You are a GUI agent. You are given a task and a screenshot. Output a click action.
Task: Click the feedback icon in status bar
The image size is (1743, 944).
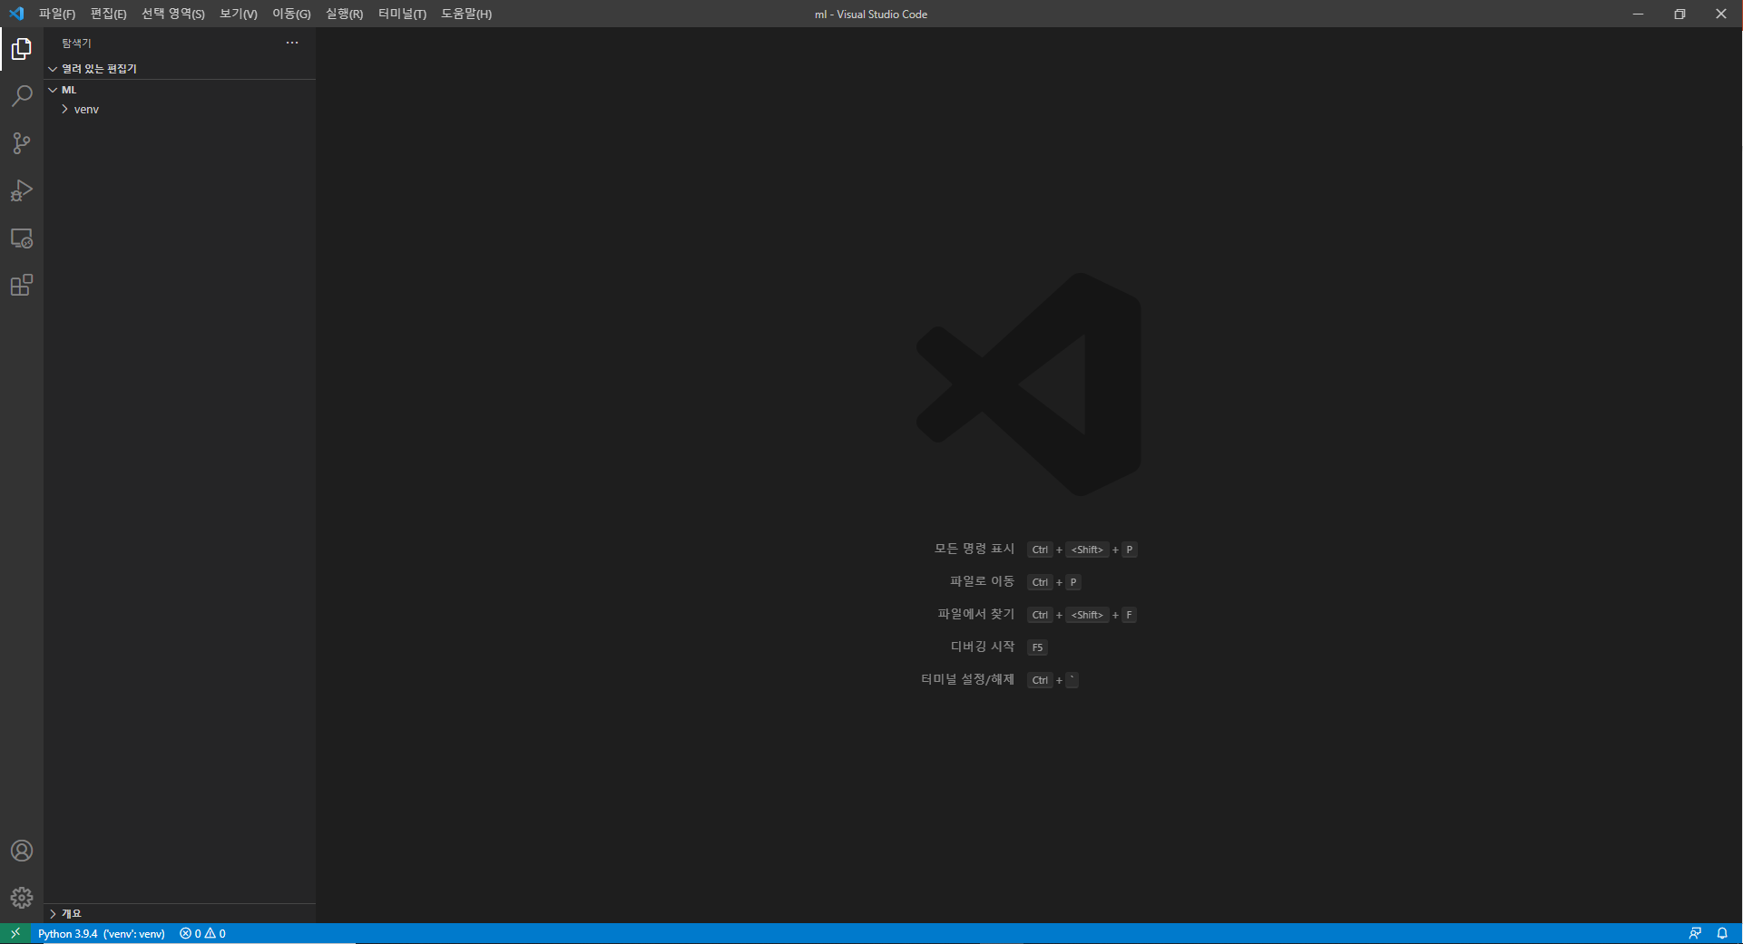click(x=1695, y=933)
